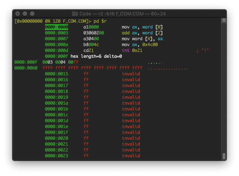Click the address 0000:0023 on the last line
The height and width of the screenshot is (176, 239).
tap(56, 156)
